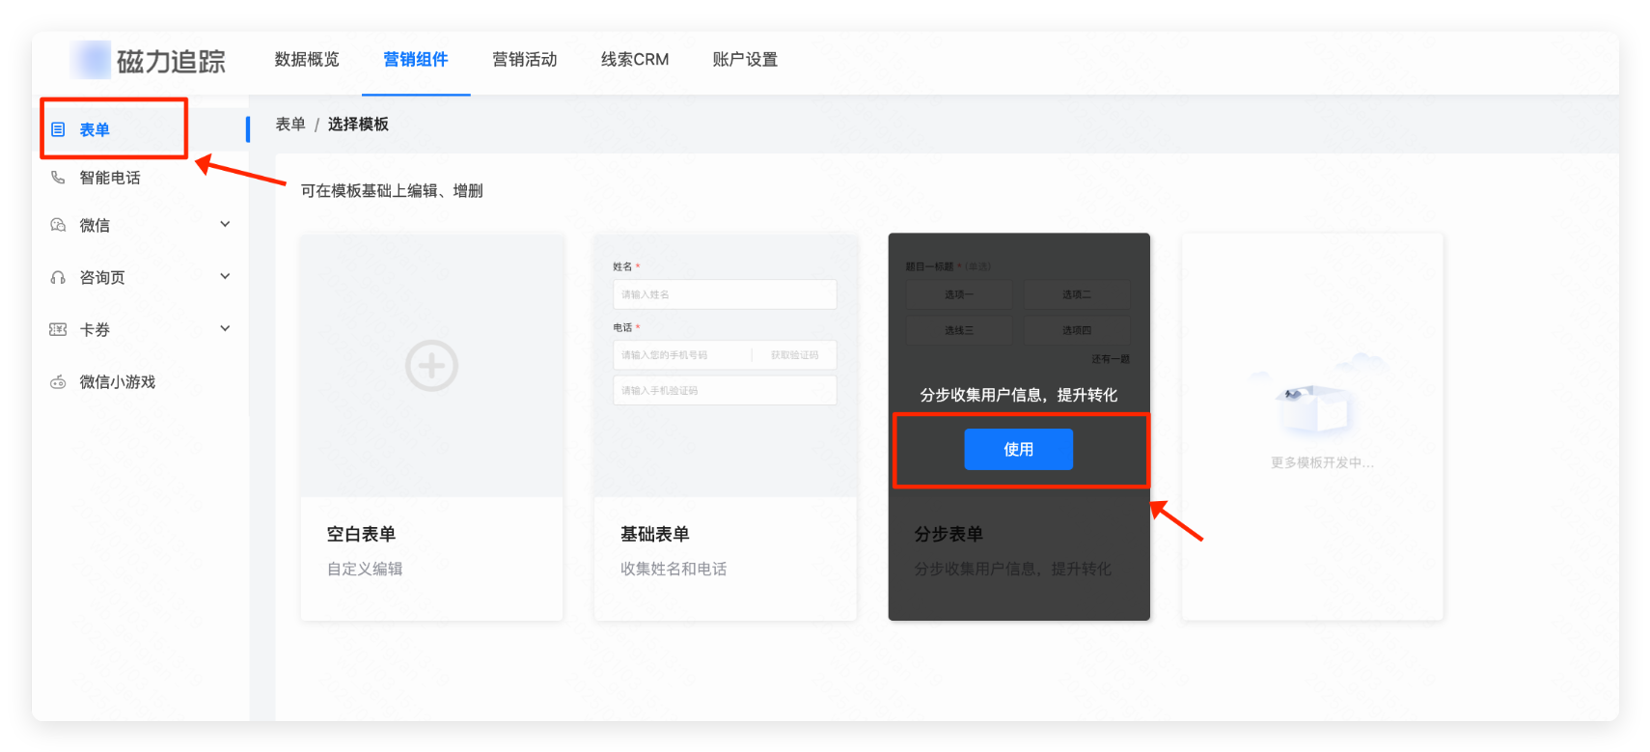Viewport: 1650px width, 752px height.
Task: Click the 表单 breadcrumb link
Action: (290, 125)
